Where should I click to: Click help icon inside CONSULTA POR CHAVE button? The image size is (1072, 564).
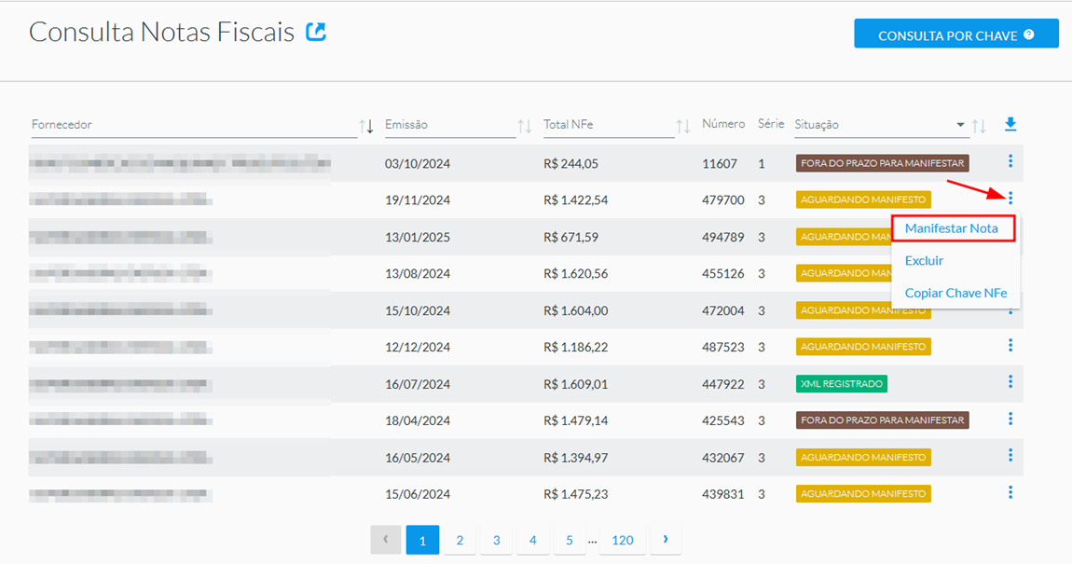click(1029, 34)
